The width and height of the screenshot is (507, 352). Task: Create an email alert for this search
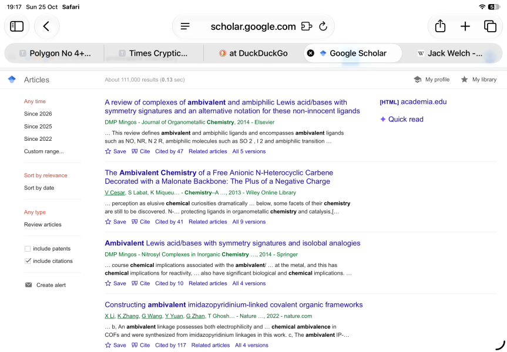coord(45,285)
